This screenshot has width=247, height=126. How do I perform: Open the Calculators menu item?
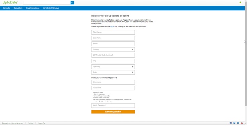point(18,8)
